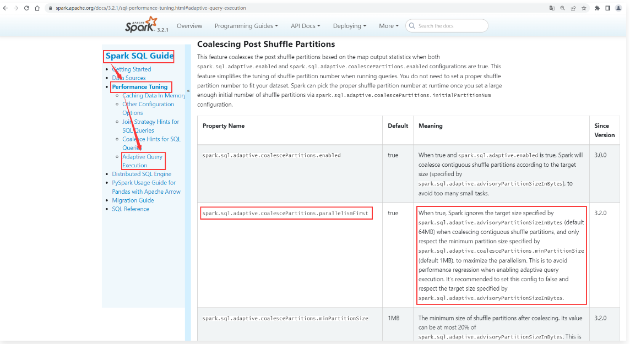Click the Since Version column header
Image resolution: width=630 pixels, height=344 pixels.
click(604, 130)
